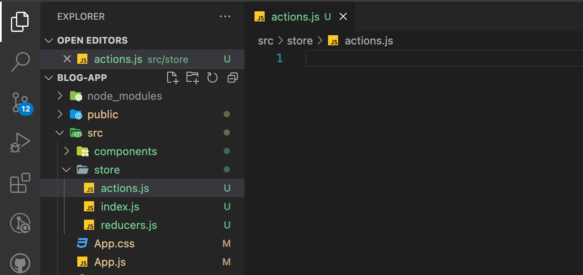
Task: Select the store folder name
Action: (107, 170)
